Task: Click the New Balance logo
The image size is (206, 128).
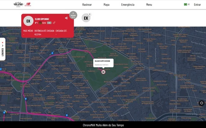Action: (28, 4)
